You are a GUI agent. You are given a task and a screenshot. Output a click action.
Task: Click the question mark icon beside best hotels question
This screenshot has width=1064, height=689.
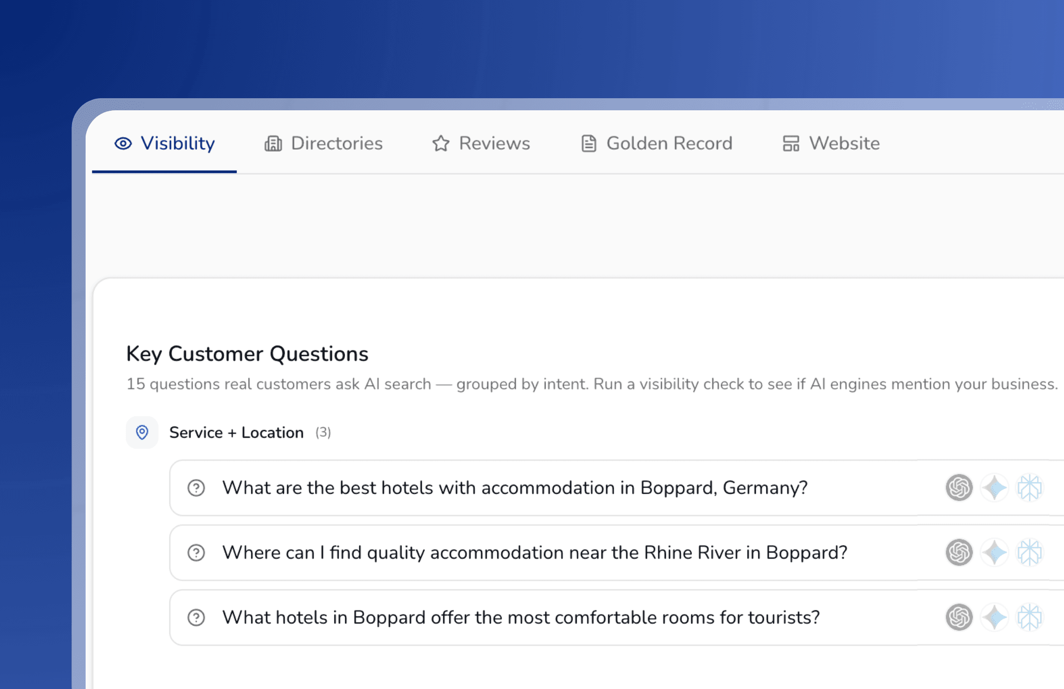click(196, 488)
